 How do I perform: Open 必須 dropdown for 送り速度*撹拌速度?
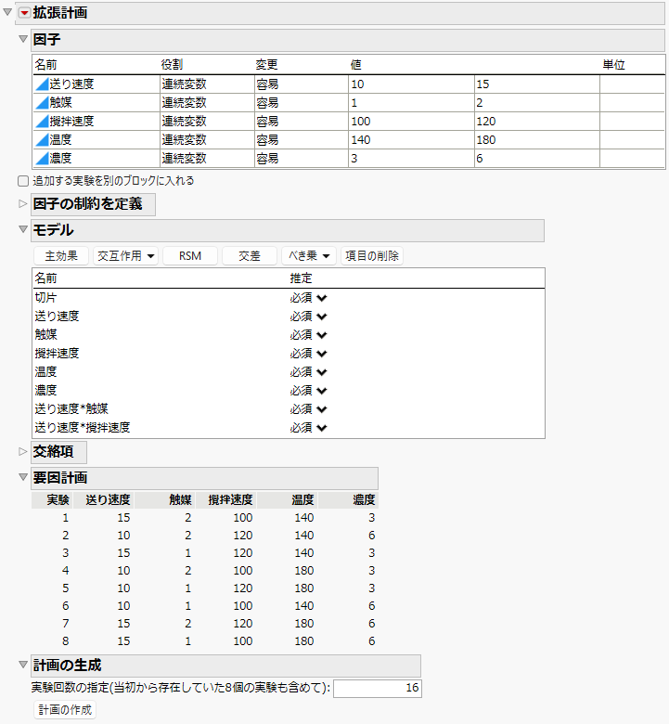pyautogui.click(x=308, y=428)
